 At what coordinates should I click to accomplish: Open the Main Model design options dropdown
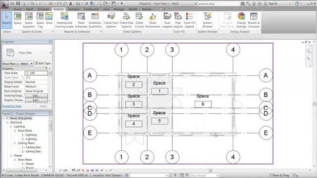217,176
